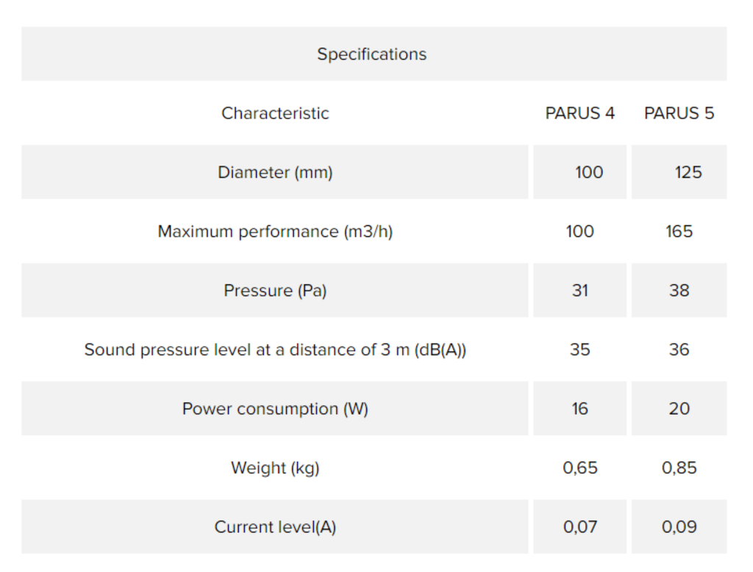Click pressure value 31
Image resolution: width=753 pixels, height=572 pixels.
pyautogui.click(x=579, y=290)
